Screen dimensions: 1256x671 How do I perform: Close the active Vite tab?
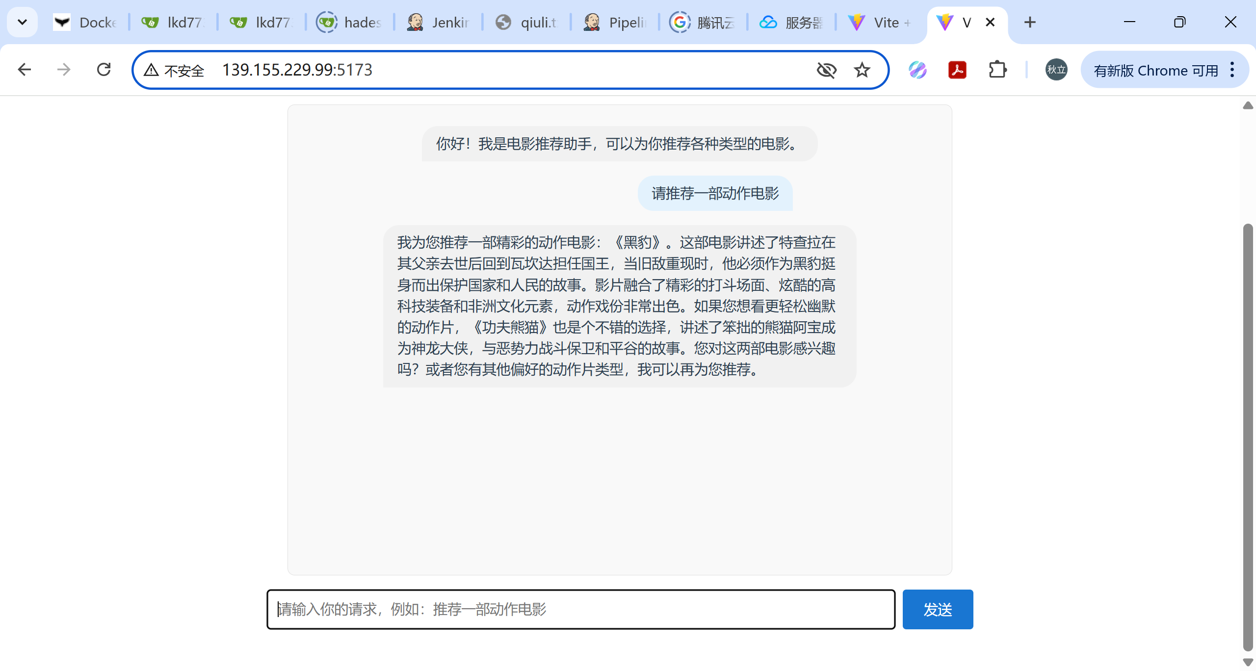click(x=990, y=22)
